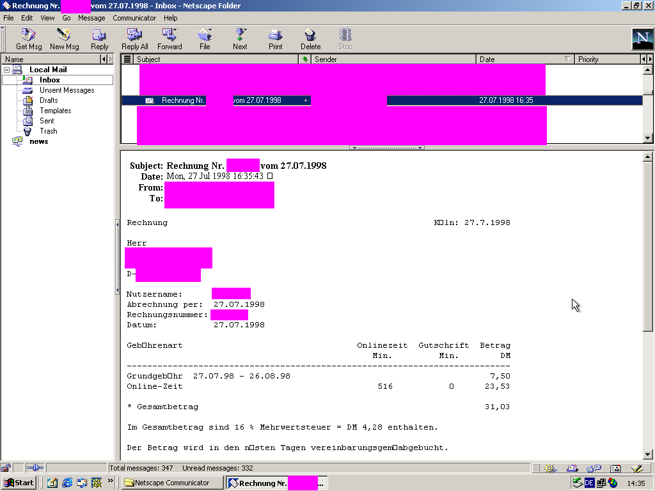655x491 pixels.
Task: Open Composer icon in the component bar
Action: 637,469
